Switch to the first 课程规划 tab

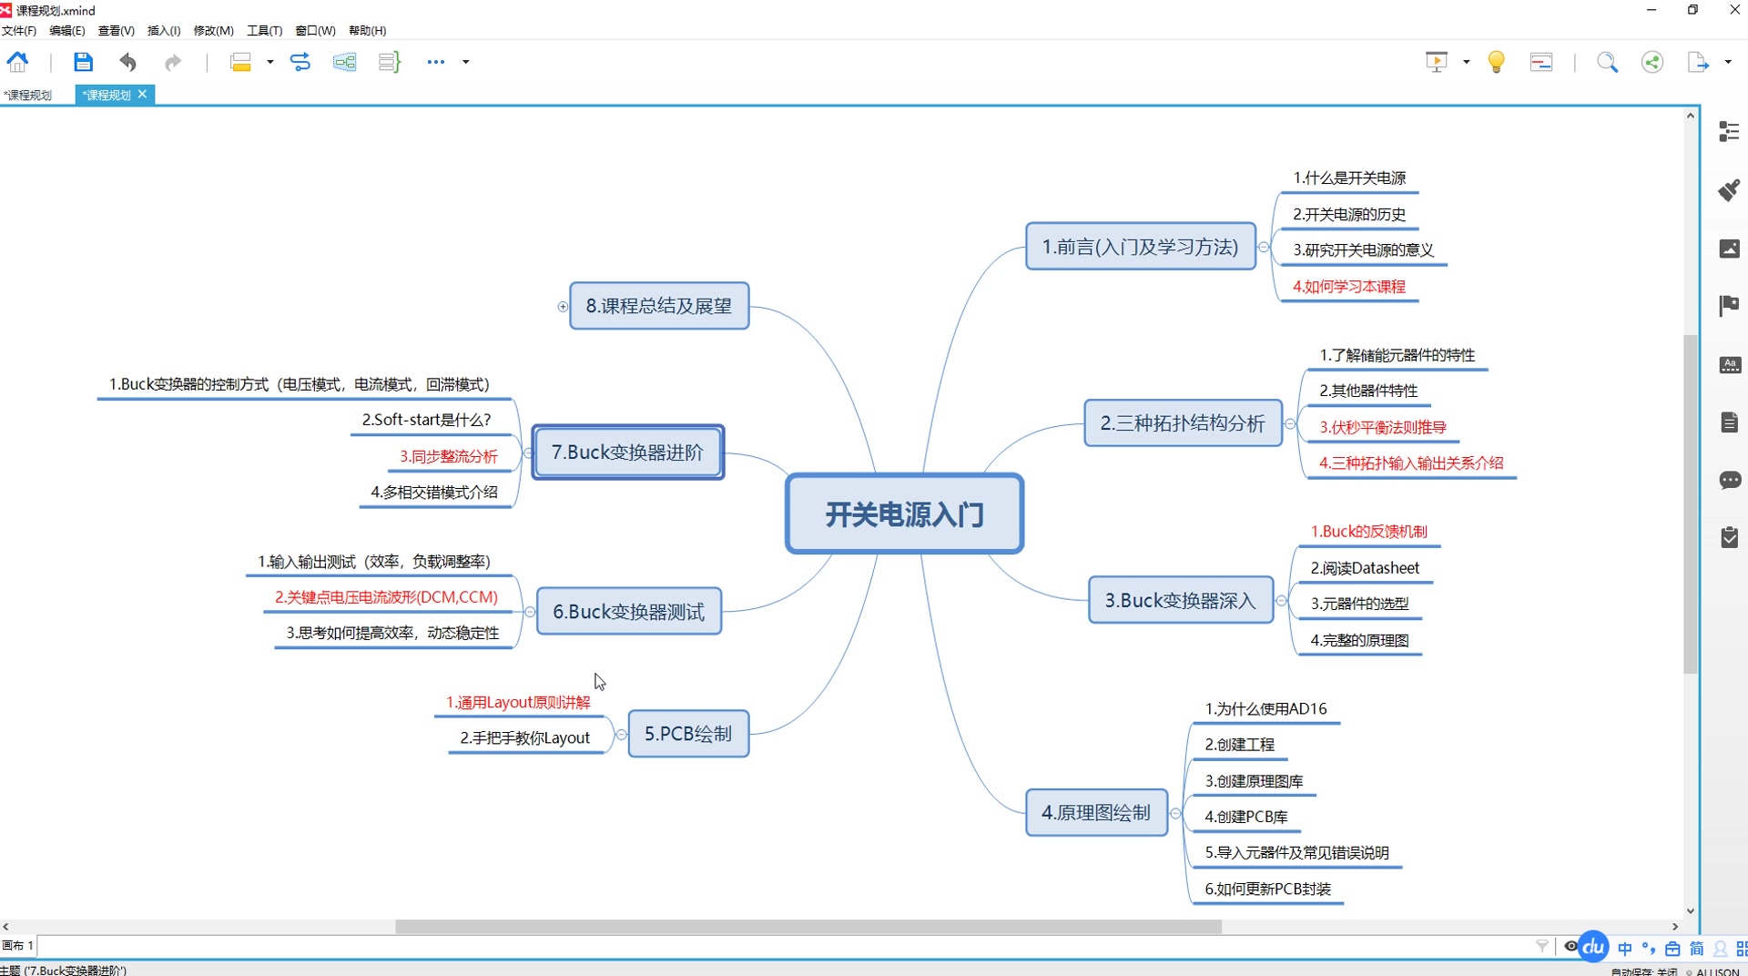click(28, 95)
